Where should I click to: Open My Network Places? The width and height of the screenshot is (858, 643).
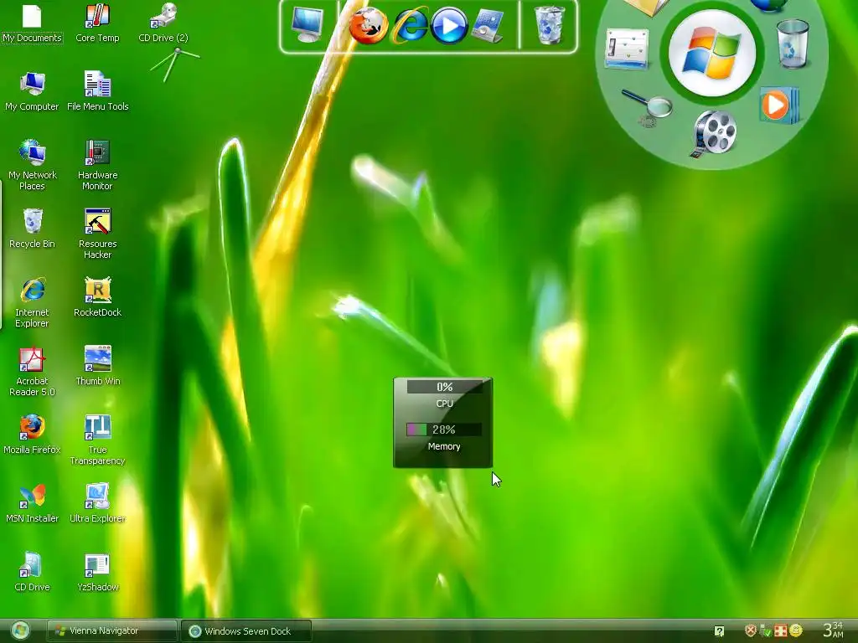32,165
